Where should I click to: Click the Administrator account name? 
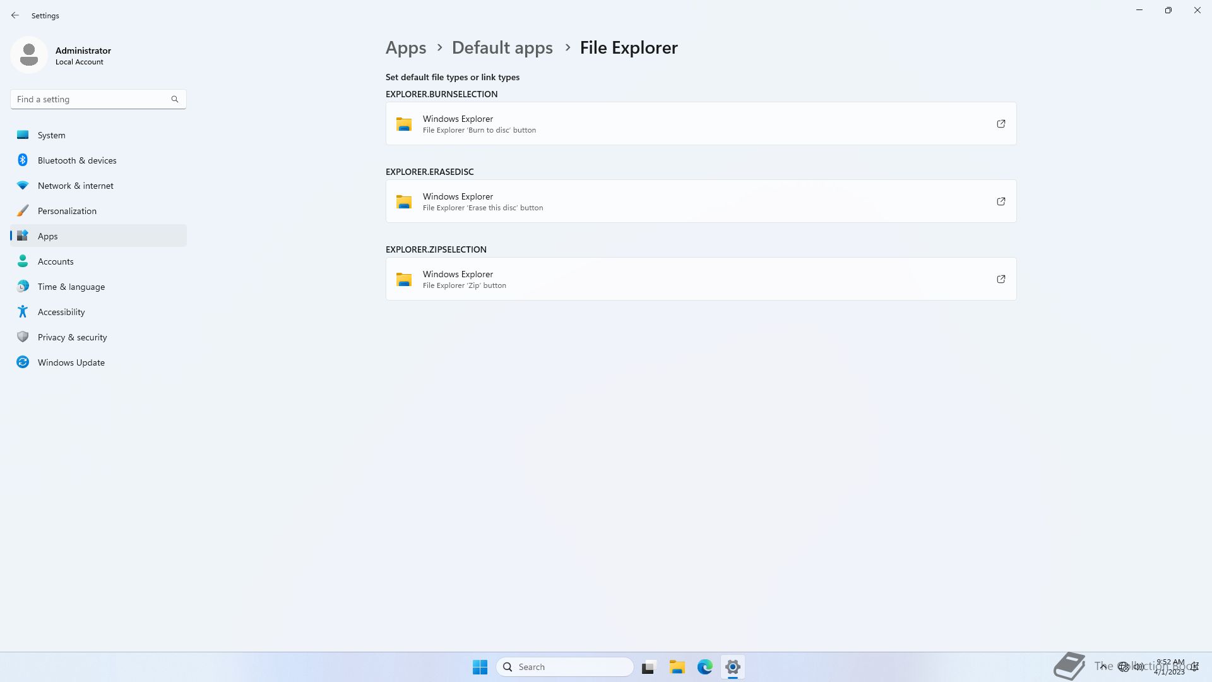point(83,51)
